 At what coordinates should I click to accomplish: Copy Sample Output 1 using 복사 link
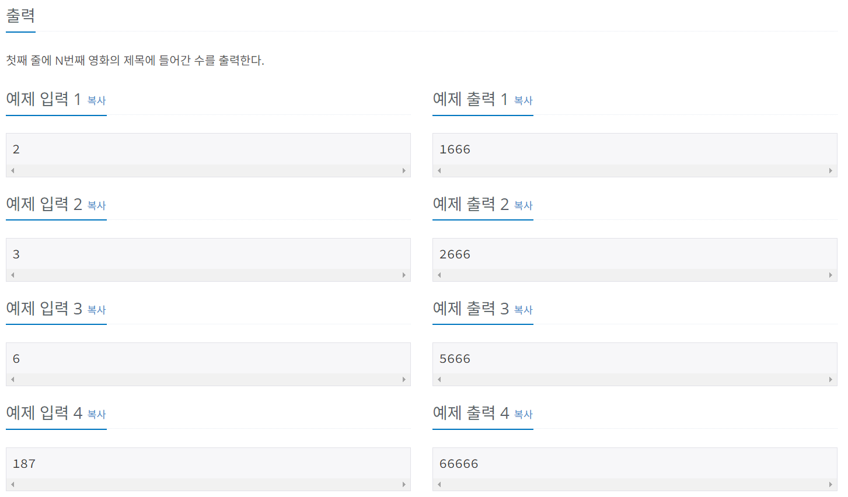tap(522, 100)
